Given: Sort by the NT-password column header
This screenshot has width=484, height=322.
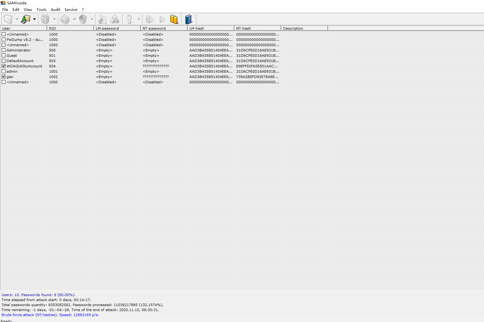Looking at the screenshot, I should (x=164, y=28).
